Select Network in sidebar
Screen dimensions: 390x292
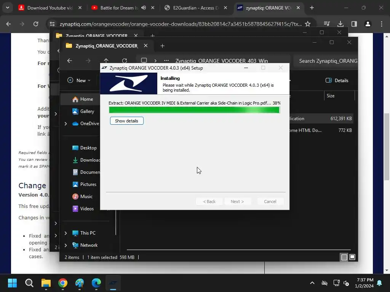coord(85,245)
